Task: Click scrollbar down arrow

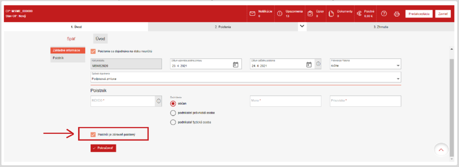Action: pyautogui.click(x=452, y=159)
